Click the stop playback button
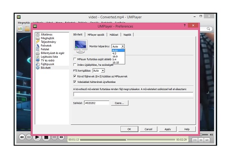Screen dimensions: 230x157 tap(46, 137)
